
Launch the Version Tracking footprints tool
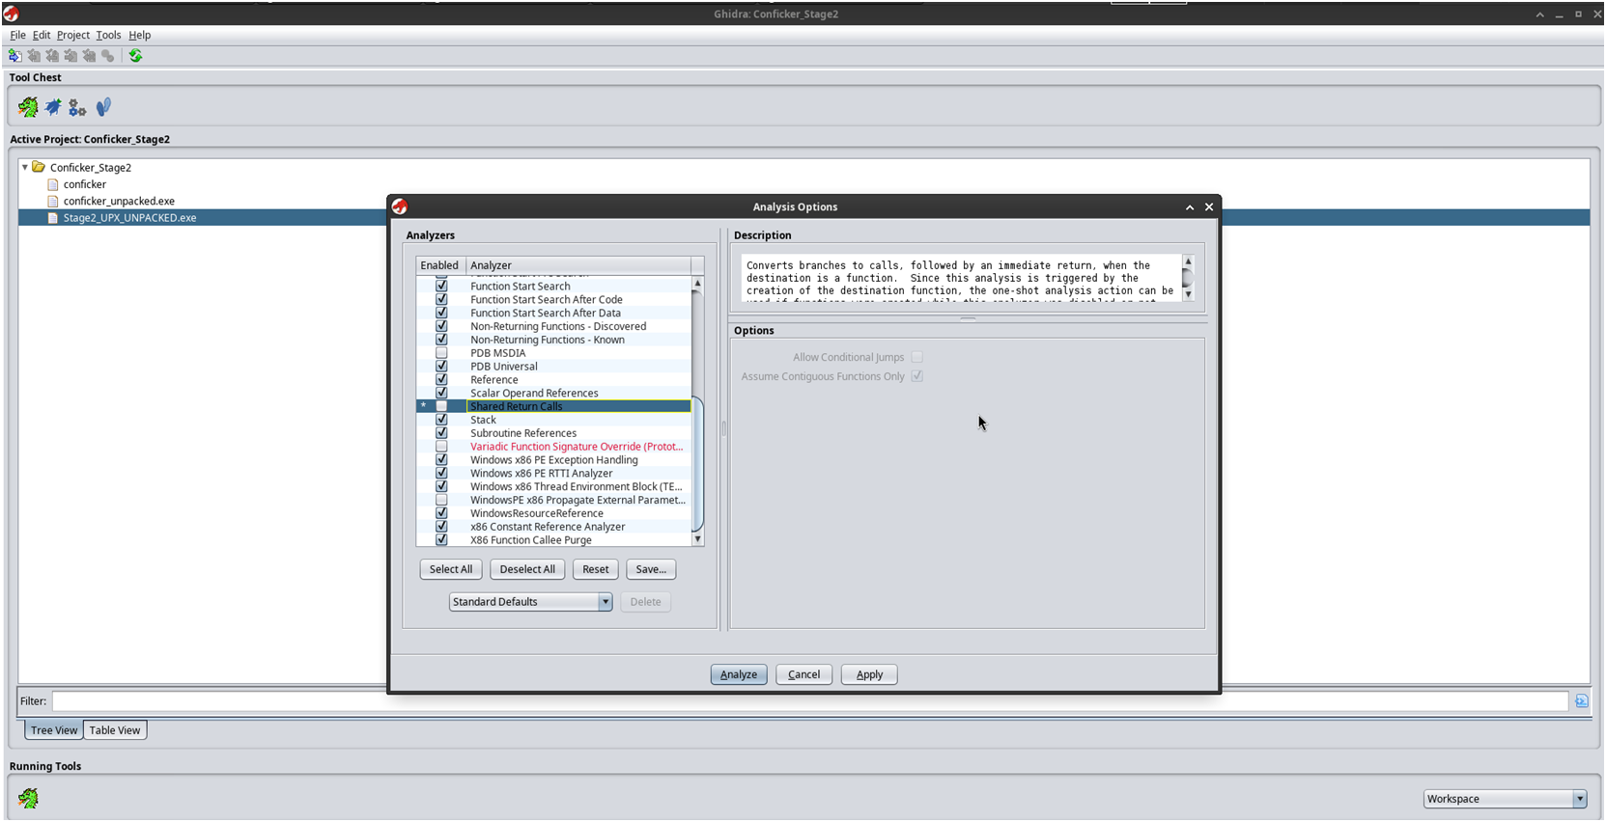[x=103, y=107]
